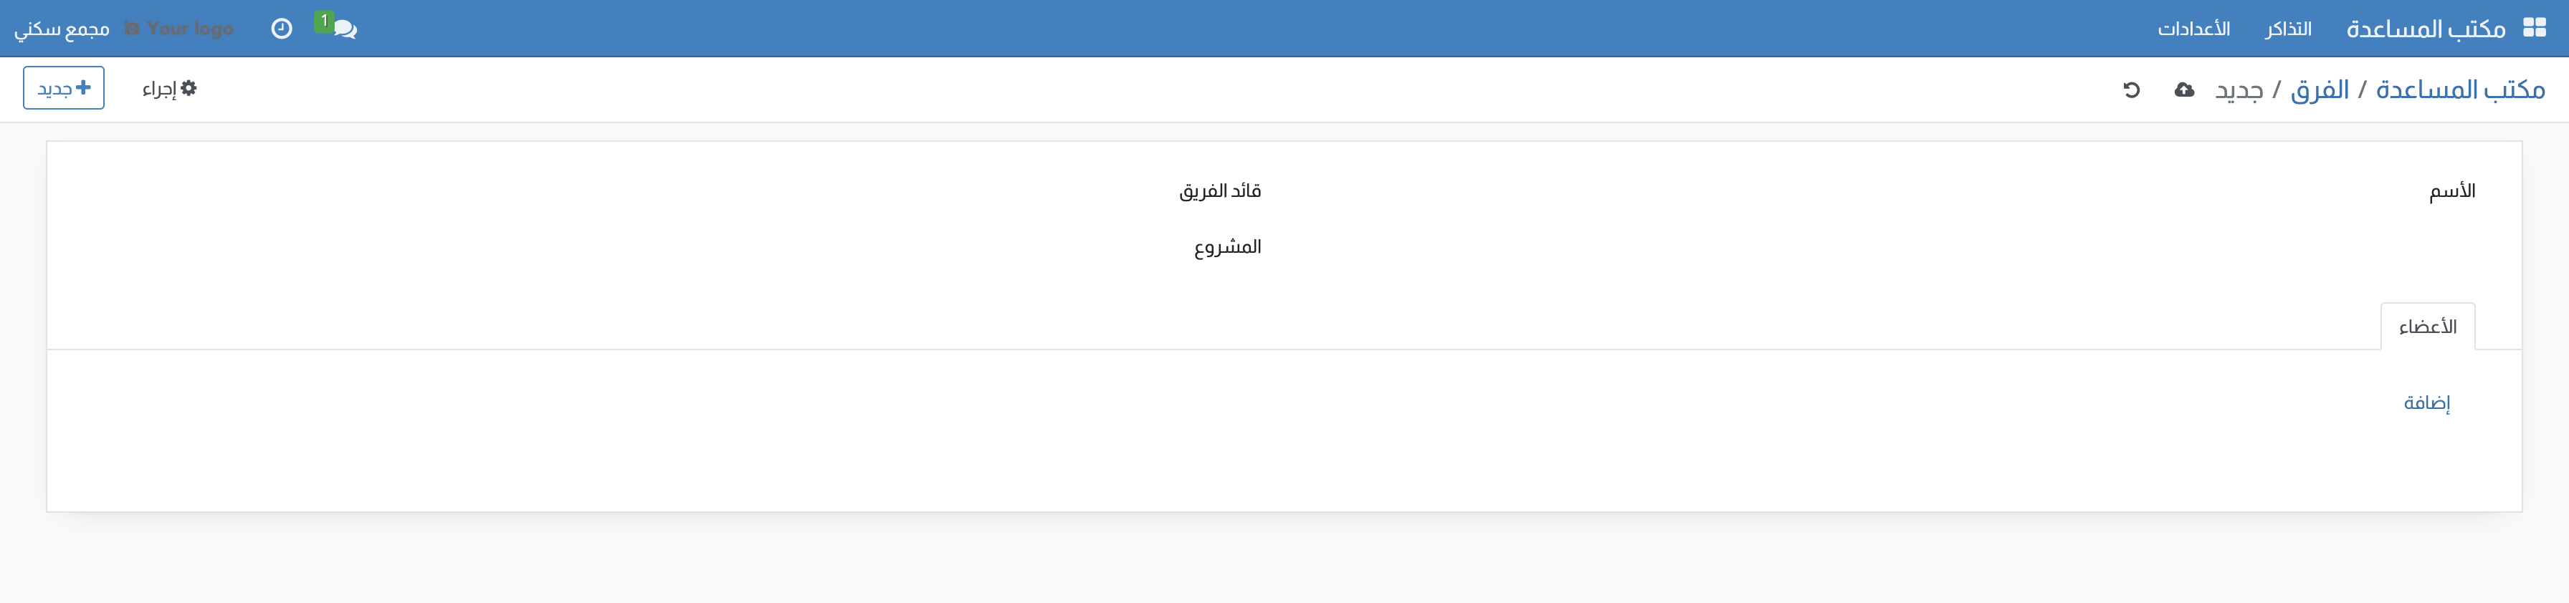Image resolution: width=2569 pixels, height=603 pixels.
Task: Go to مكتب المساعدة breadcrumb link
Action: point(2460,90)
